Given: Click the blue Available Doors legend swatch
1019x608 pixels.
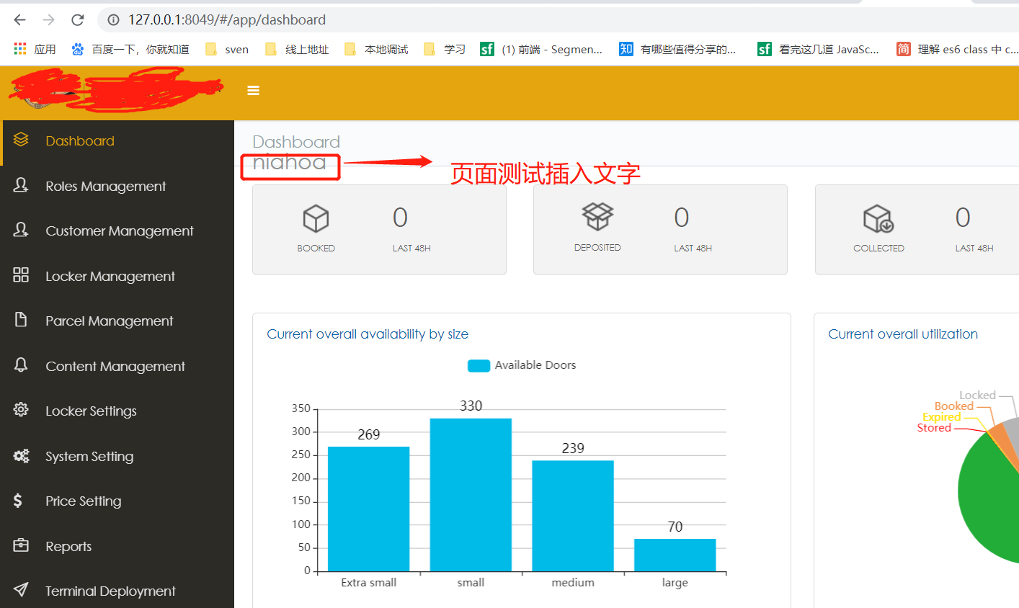Looking at the screenshot, I should tap(479, 365).
